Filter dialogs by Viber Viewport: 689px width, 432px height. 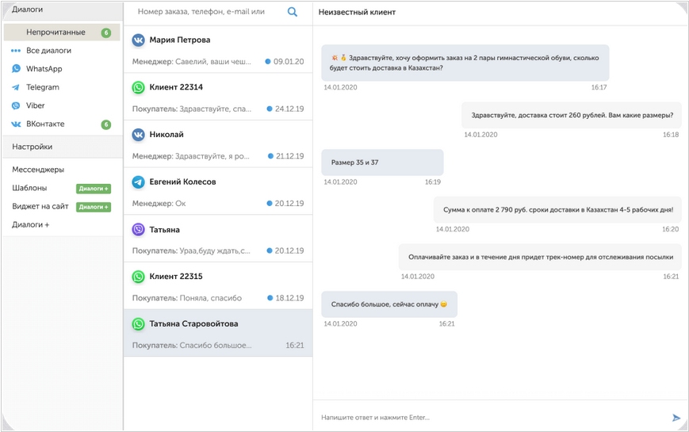click(36, 105)
